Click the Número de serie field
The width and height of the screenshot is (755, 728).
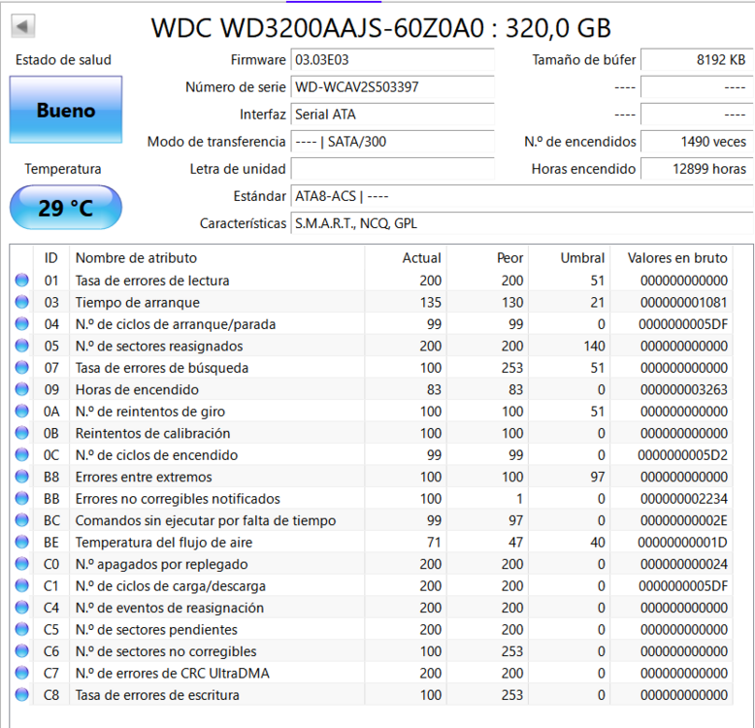coord(392,87)
